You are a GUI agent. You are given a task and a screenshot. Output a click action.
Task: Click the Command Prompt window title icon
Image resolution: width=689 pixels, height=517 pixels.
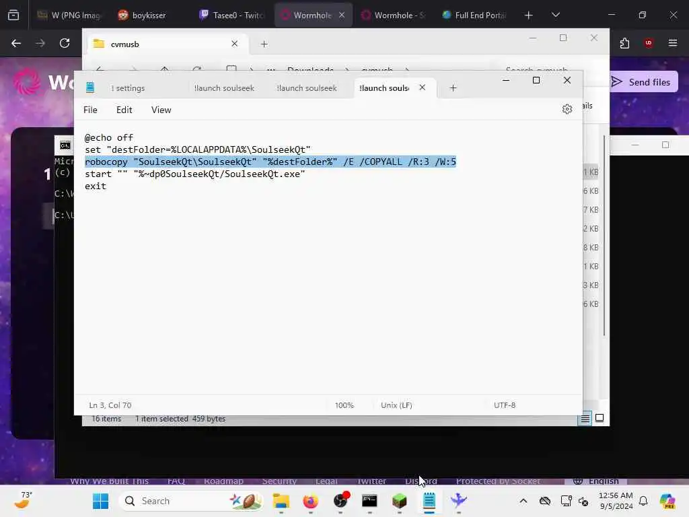click(65, 145)
